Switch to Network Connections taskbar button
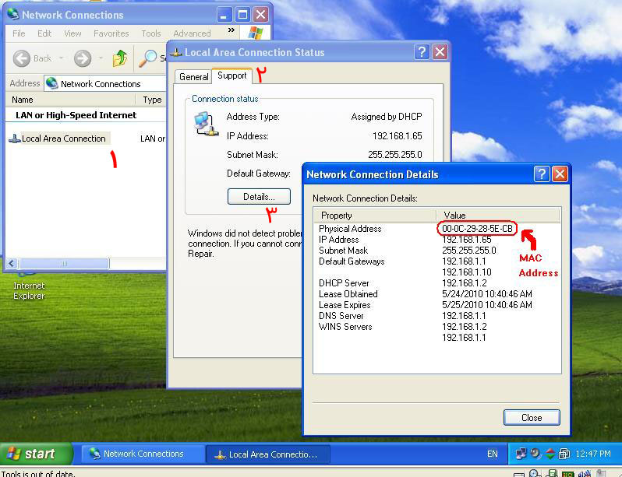 pos(143,454)
